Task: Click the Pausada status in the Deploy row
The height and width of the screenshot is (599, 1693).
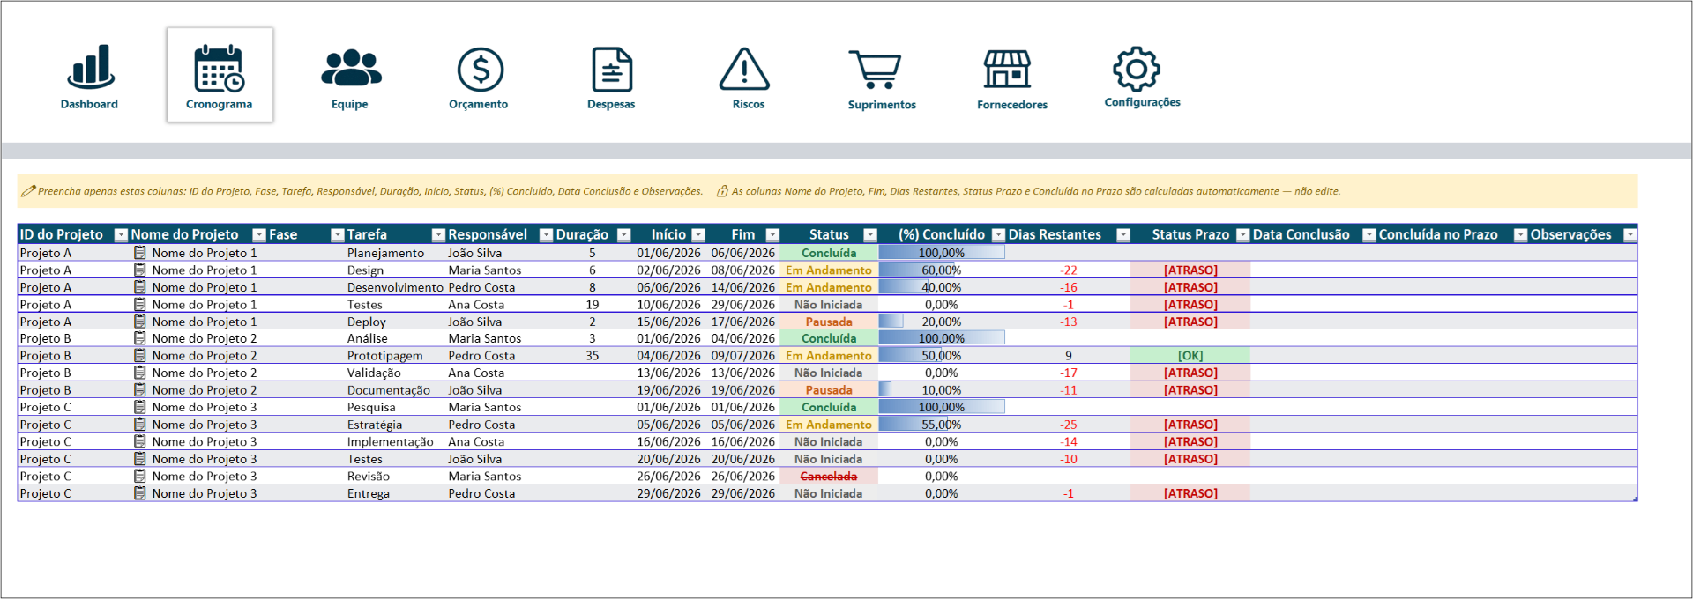Action: click(829, 322)
